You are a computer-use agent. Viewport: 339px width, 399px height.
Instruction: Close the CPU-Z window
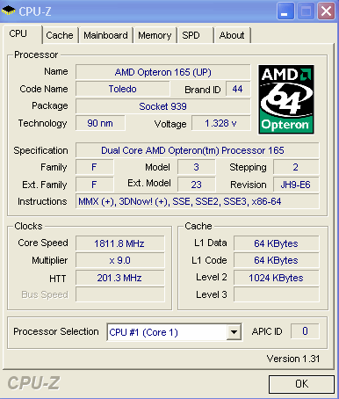(326, 11)
